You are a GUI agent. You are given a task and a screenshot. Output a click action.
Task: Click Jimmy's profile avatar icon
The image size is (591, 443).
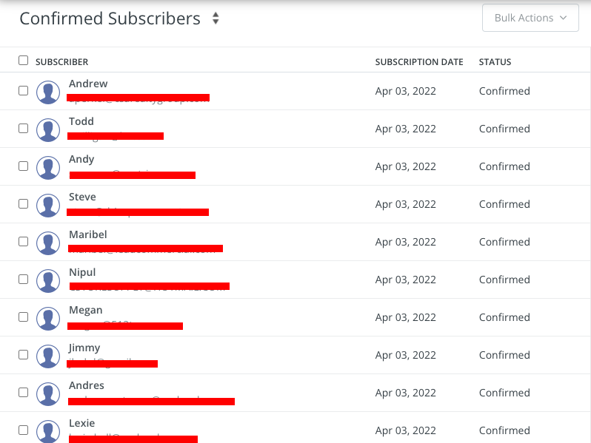coord(48,356)
